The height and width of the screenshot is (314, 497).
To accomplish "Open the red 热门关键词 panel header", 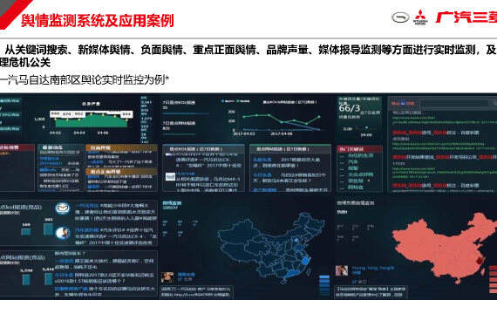I will coord(359,149).
